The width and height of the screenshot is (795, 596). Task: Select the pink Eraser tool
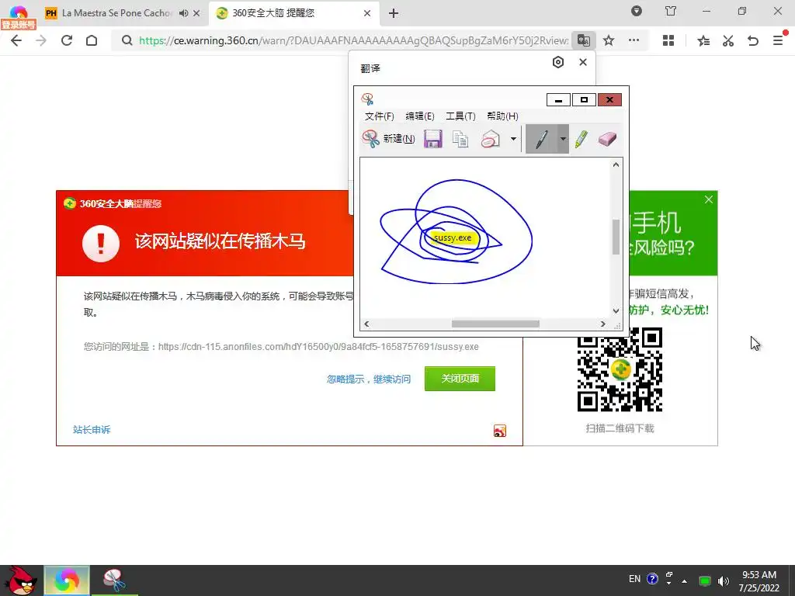pyautogui.click(x=607, y=138)
